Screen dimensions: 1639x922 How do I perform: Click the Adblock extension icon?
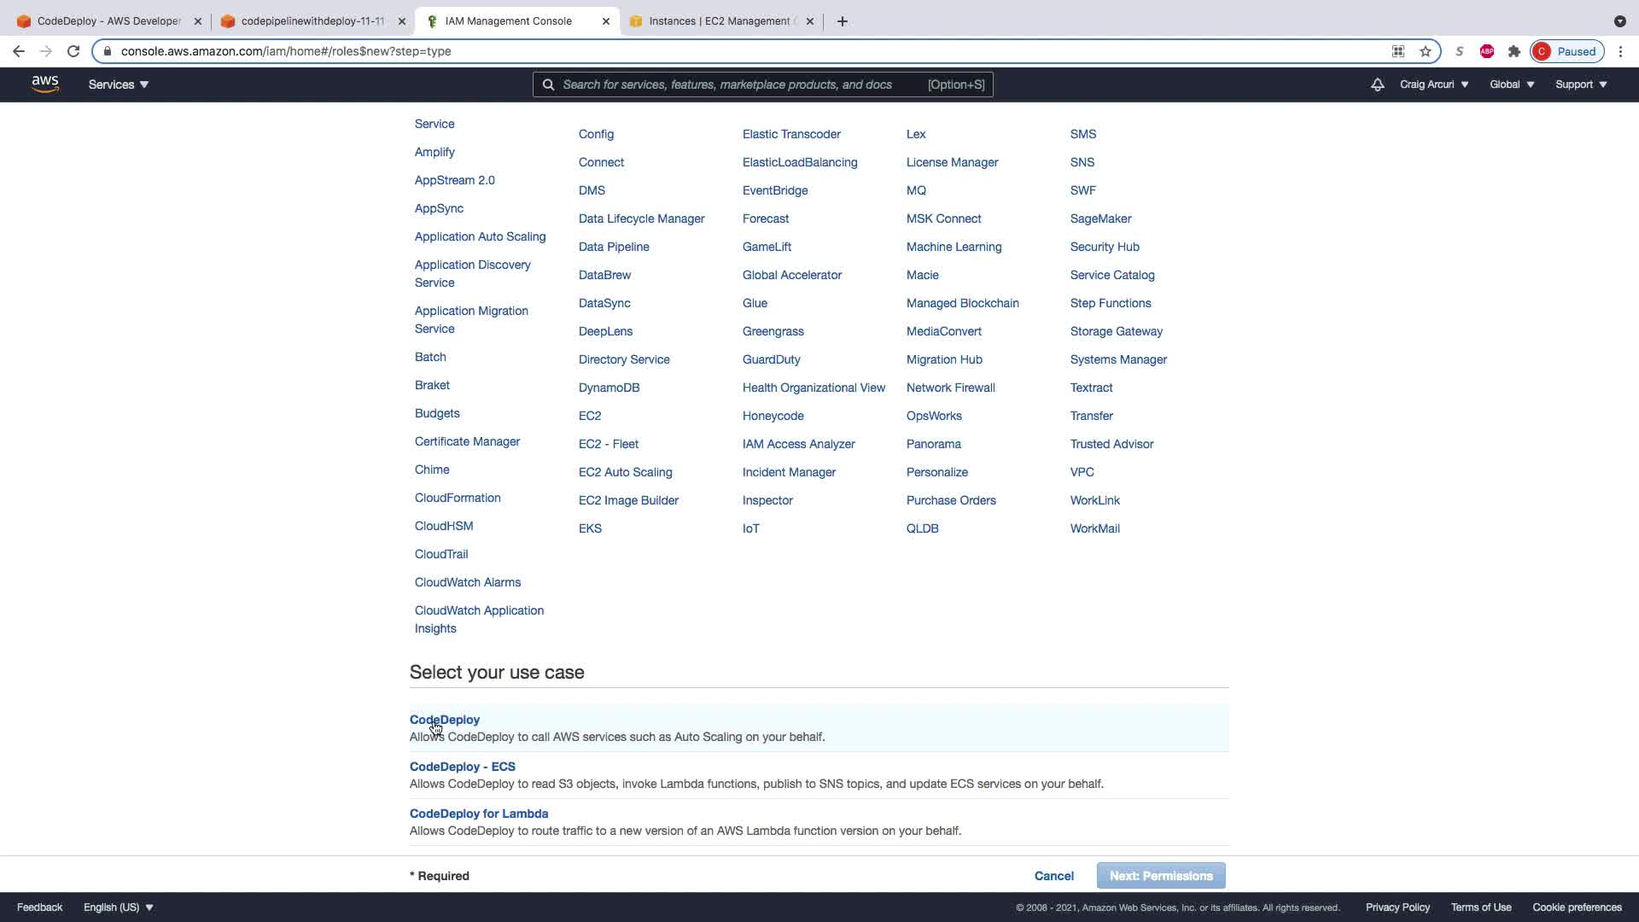coord(1487,51)
